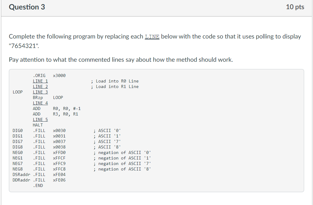Click the .END directive
The image size is (313, 205).
click(x=38, y=186)
